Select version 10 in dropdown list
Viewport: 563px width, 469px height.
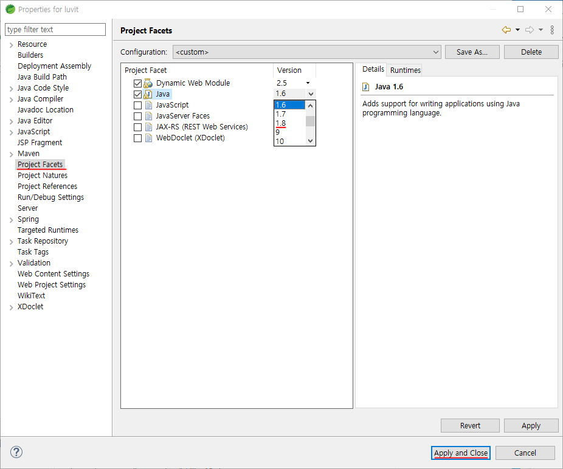[289, 141]
